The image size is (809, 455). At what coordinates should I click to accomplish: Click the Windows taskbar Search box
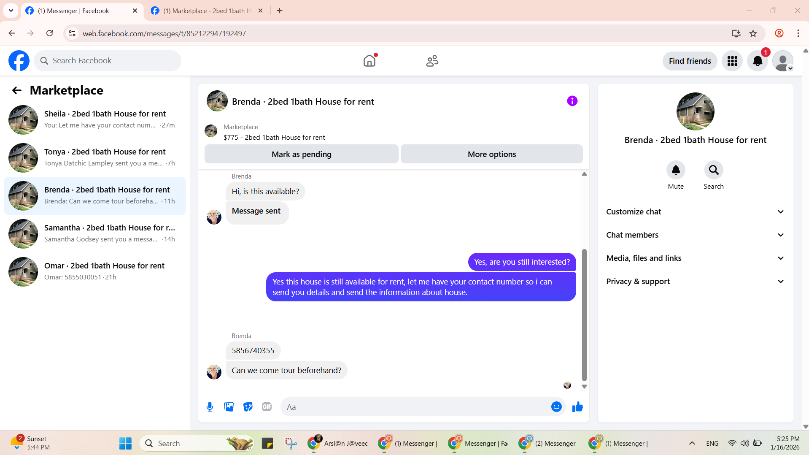click(x=197, y=443)
